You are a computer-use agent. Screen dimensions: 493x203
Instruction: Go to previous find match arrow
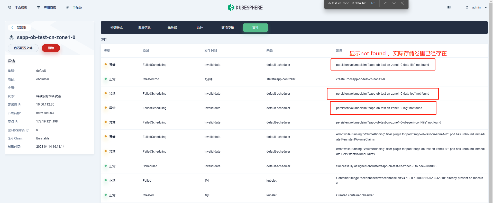point(386,3)
